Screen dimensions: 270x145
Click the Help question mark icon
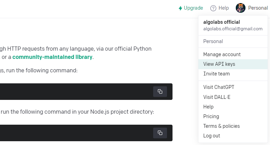pyautogui.click(x=213, y=8)
